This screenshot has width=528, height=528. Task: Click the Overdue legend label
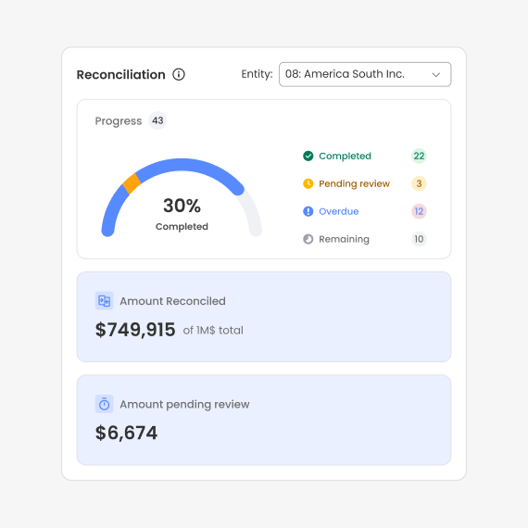339,211
